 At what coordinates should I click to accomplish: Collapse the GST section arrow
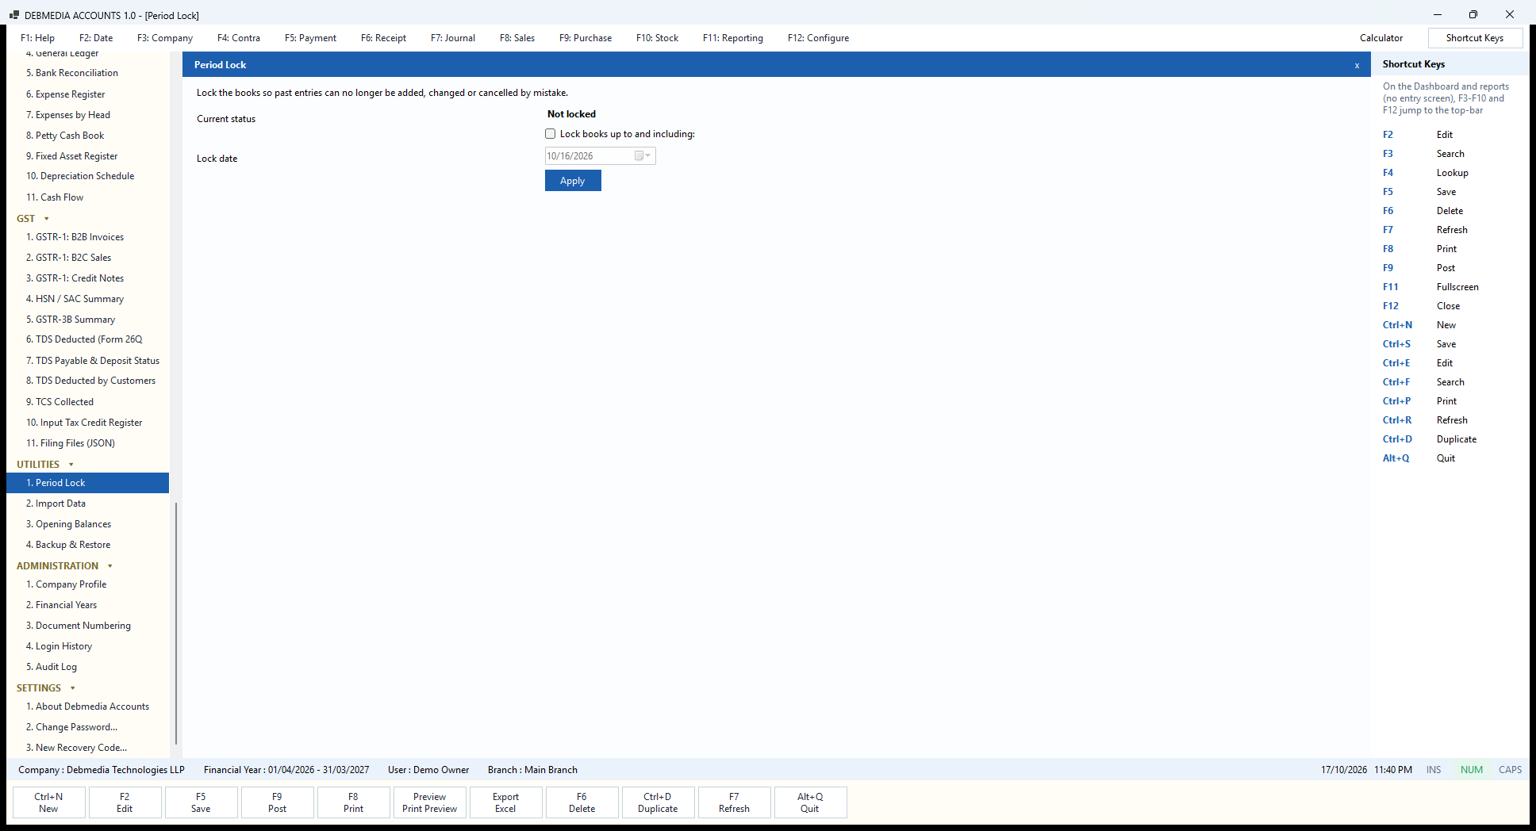coord(47,219)
